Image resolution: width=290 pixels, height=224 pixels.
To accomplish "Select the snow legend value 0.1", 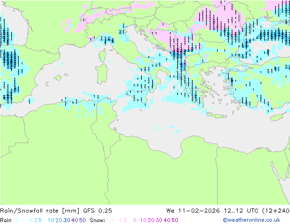I will 109,220.
